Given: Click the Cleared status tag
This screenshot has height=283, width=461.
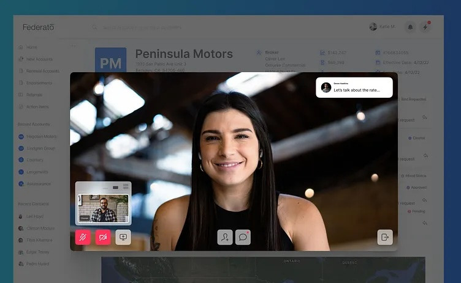Looking at the screenshot, I should [x=417, y=138].
